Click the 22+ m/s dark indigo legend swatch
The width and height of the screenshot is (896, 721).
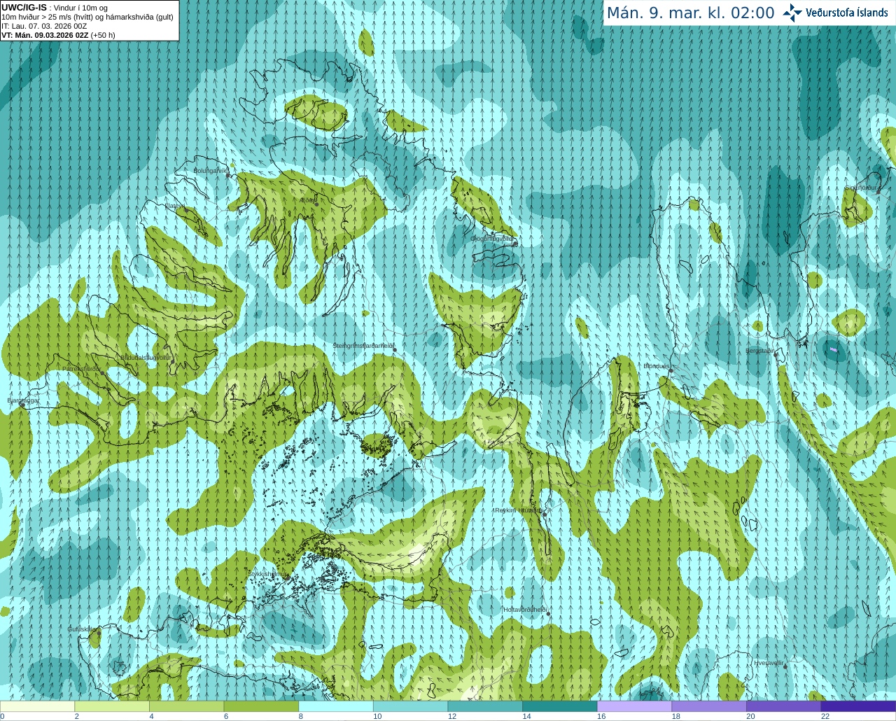[x=859, y=706]
